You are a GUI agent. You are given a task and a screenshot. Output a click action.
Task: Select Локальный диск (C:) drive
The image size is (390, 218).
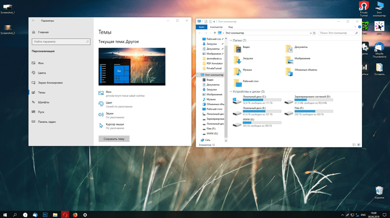click(x=254, y=97)
